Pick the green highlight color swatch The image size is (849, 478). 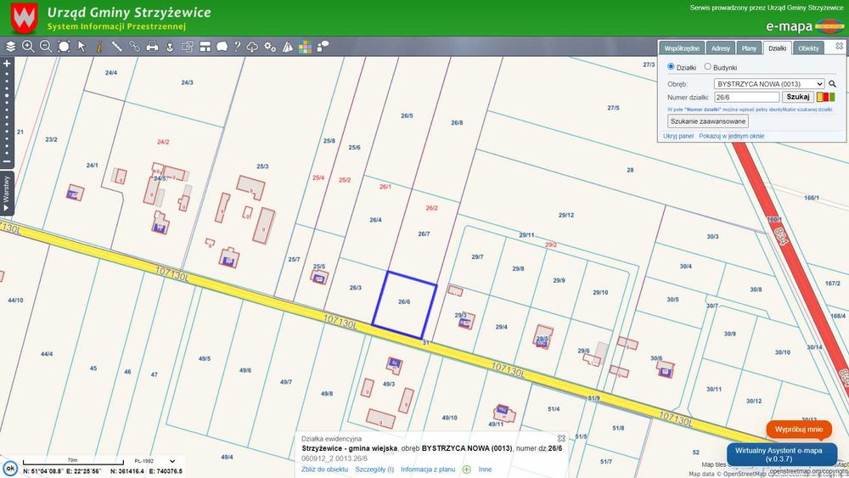coord(832,97)
